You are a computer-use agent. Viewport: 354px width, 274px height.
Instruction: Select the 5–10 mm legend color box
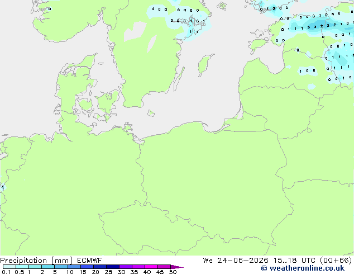point(61,267)
